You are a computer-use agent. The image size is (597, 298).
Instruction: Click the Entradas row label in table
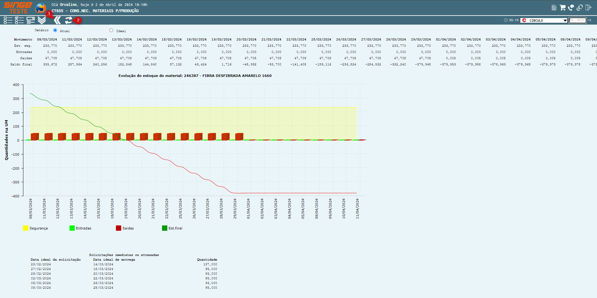click(24, 52)
